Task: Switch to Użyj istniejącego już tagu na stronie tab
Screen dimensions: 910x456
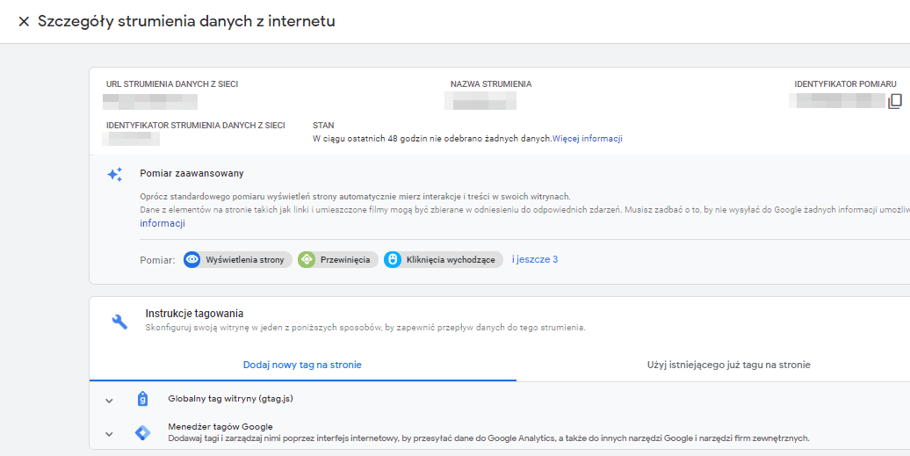Action: click(x=728, y=365)
